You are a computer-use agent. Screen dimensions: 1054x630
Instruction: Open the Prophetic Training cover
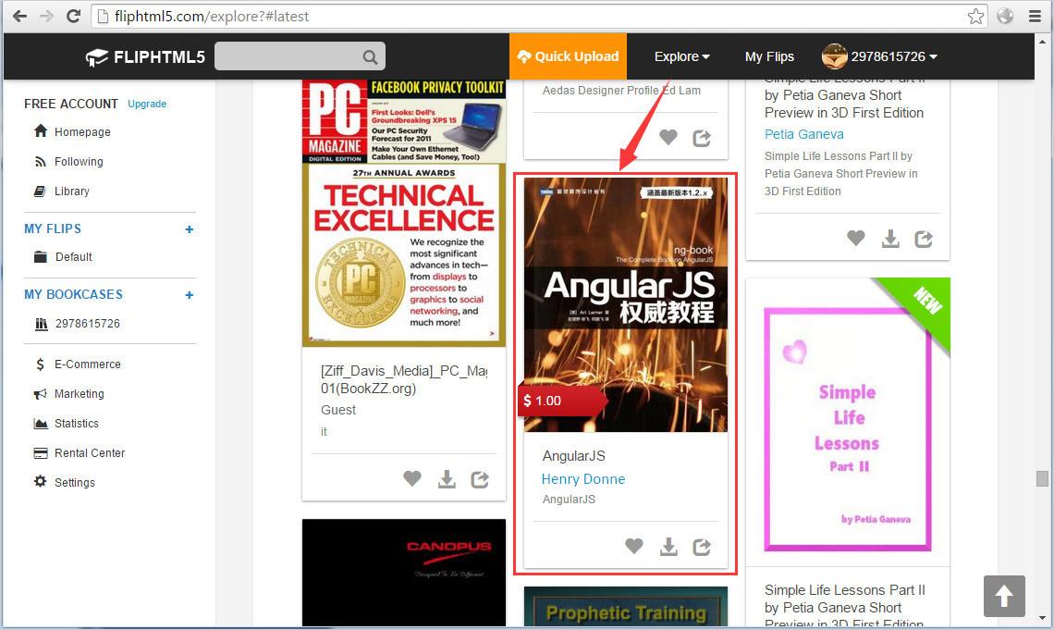pos(626,607)
